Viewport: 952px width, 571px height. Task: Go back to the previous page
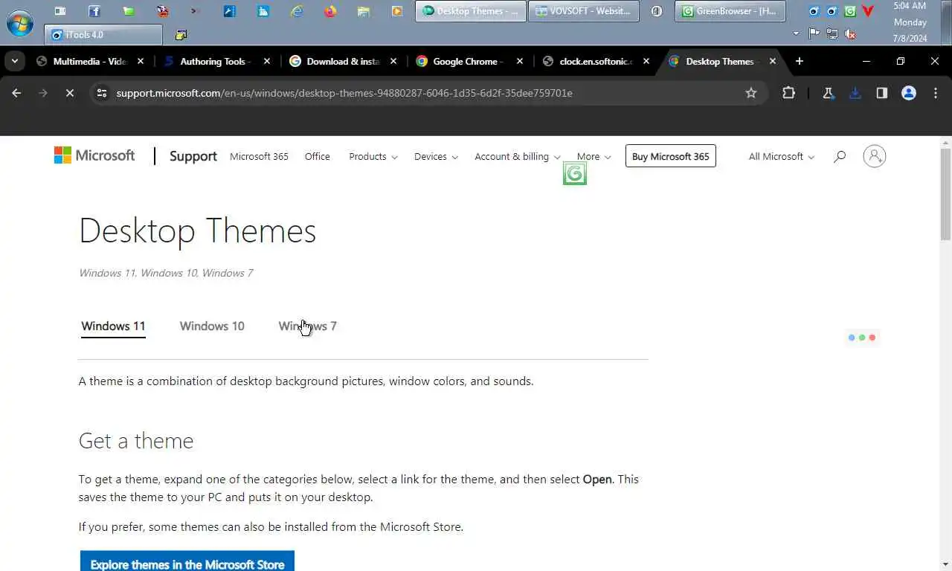point(16,93)
